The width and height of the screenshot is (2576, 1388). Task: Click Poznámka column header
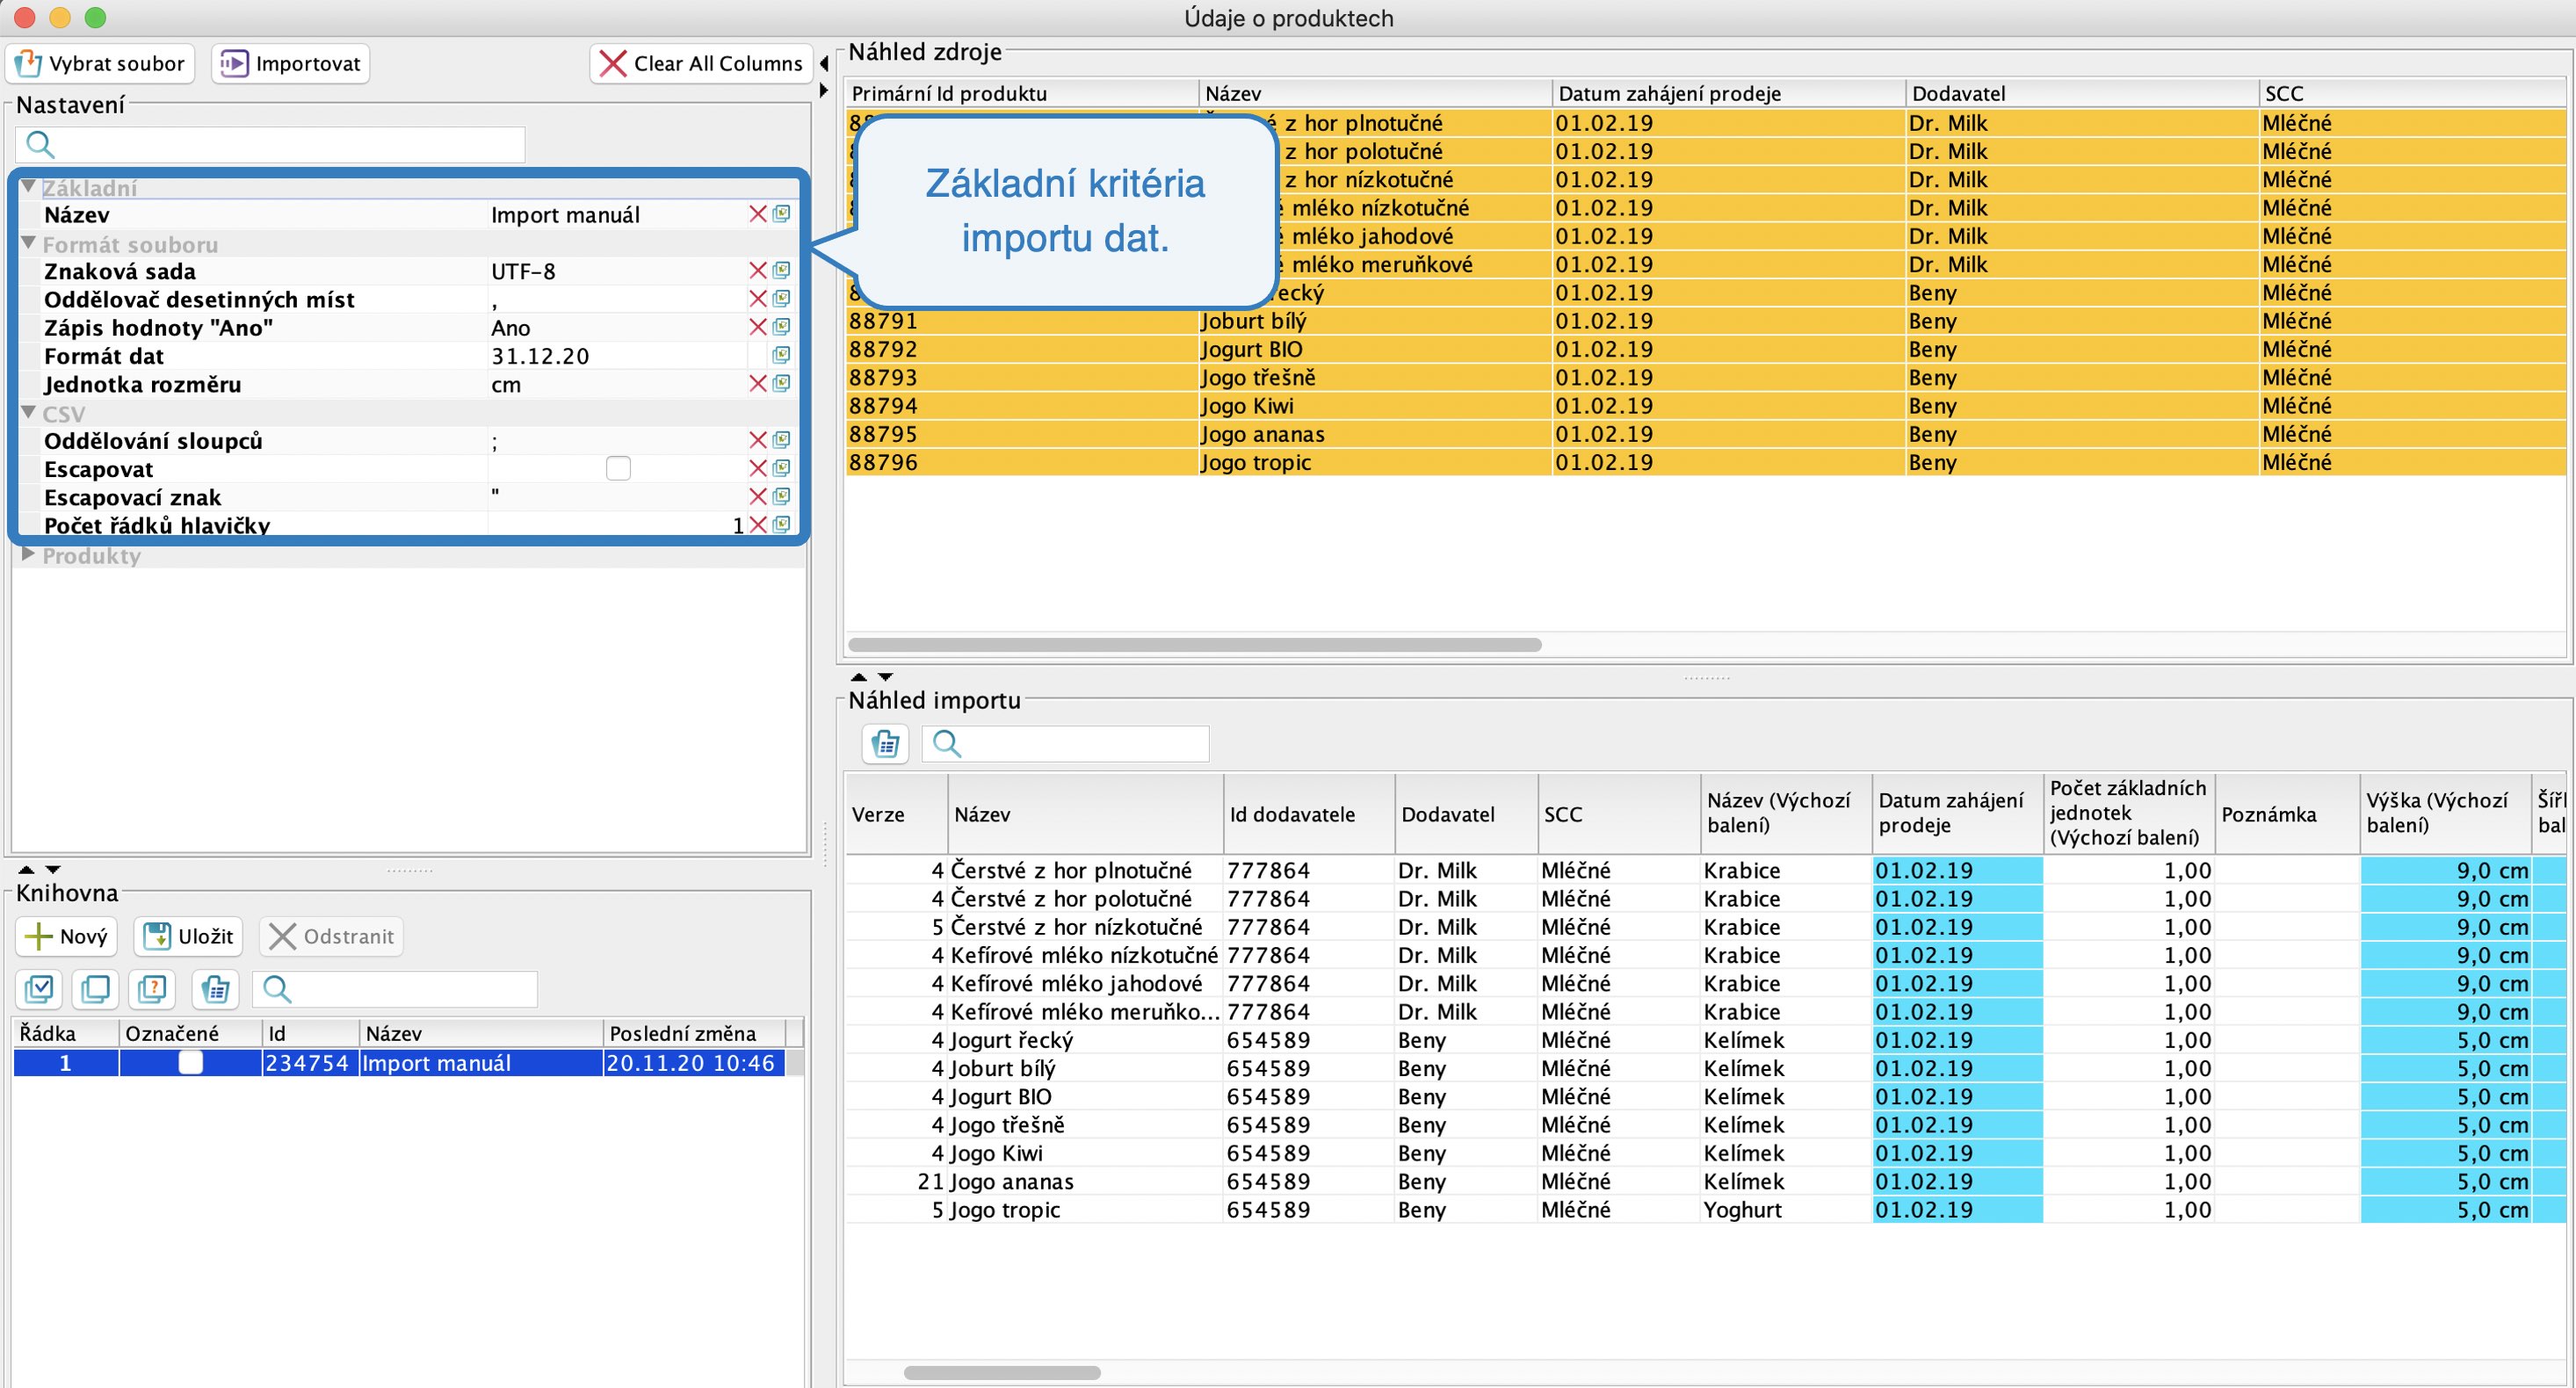2288,814
